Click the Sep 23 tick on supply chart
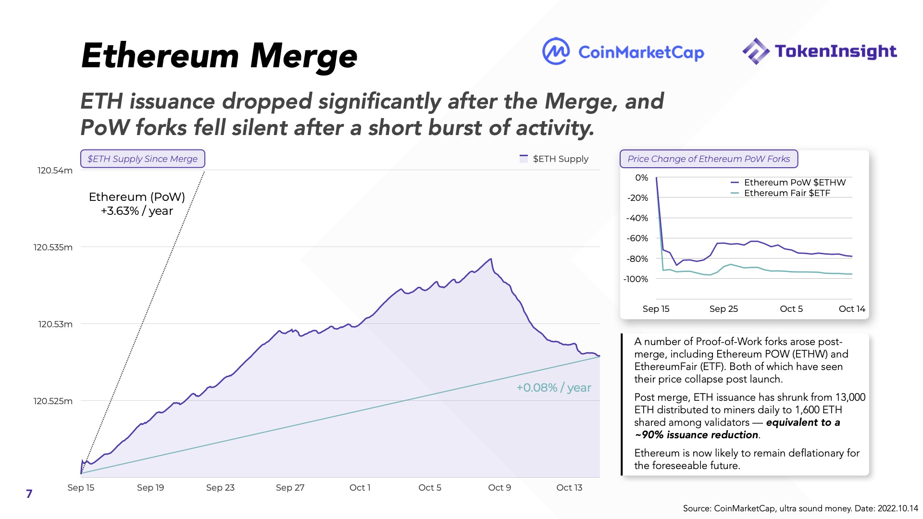The image size is (923, 519). (220, 488)
